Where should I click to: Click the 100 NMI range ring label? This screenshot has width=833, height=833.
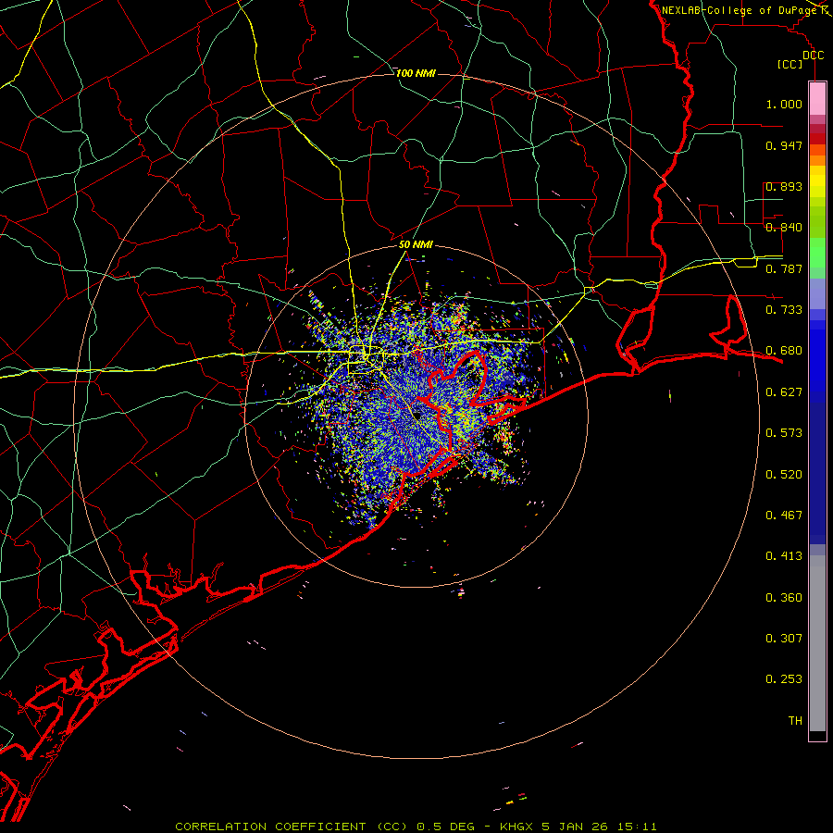point(416,73)
